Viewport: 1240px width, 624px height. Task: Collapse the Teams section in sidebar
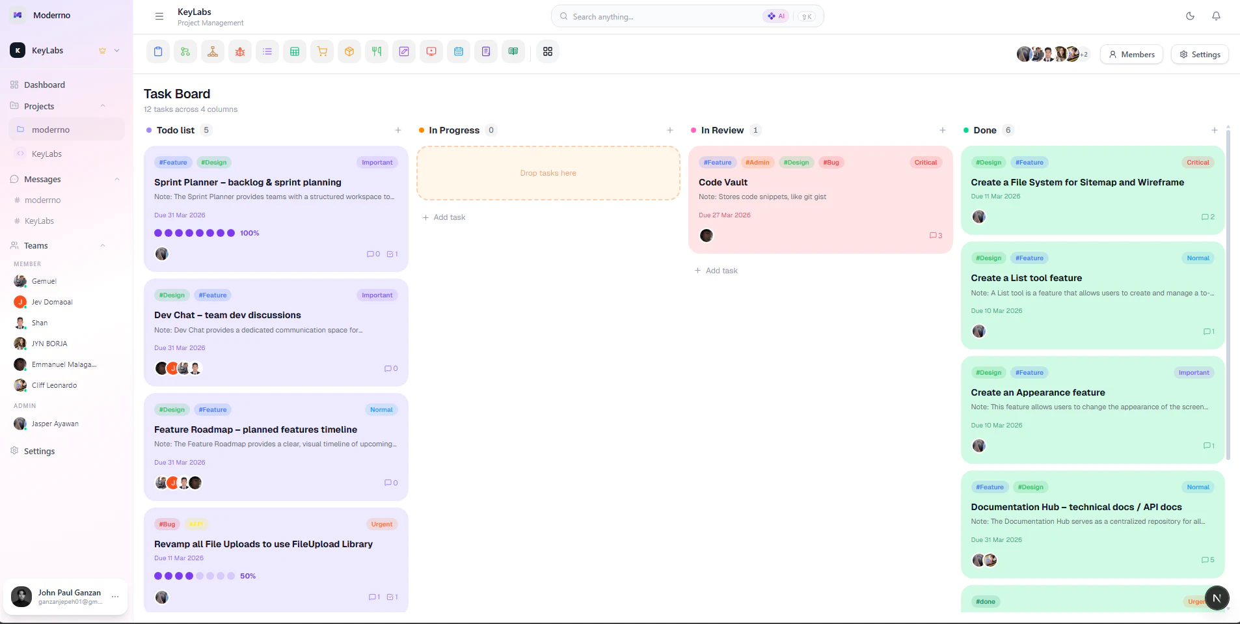(x=103, y=245)
